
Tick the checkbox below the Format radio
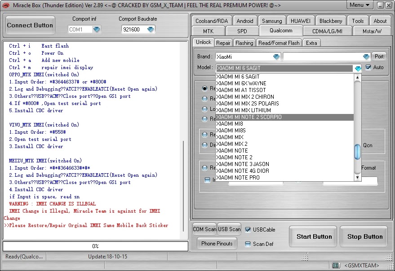pyautogui.click(x=207, y=180)
